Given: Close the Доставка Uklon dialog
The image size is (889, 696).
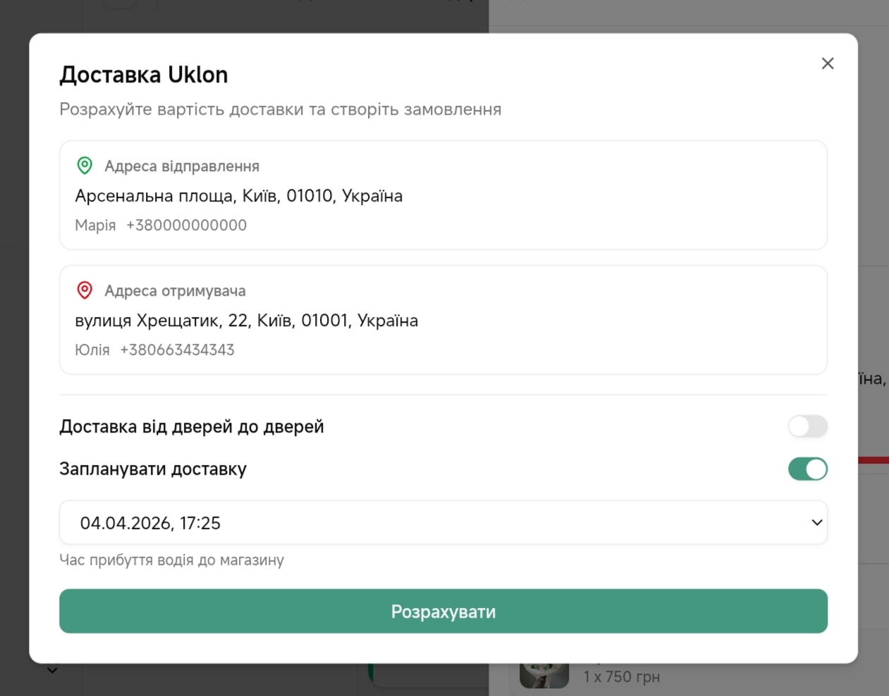Looking at the screenshot, I should 828,63.
